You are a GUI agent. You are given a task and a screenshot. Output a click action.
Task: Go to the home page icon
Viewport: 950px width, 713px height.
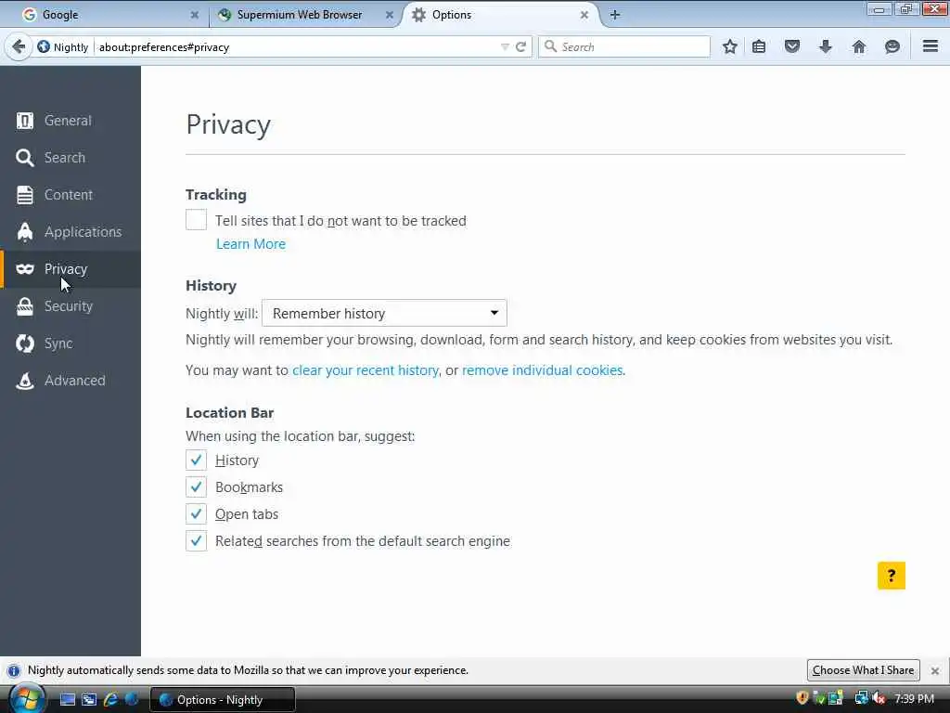point(858,46)
